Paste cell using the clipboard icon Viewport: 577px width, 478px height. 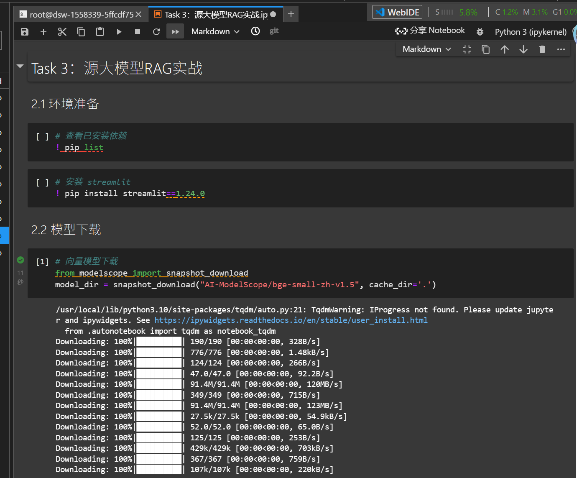[100, 32]
